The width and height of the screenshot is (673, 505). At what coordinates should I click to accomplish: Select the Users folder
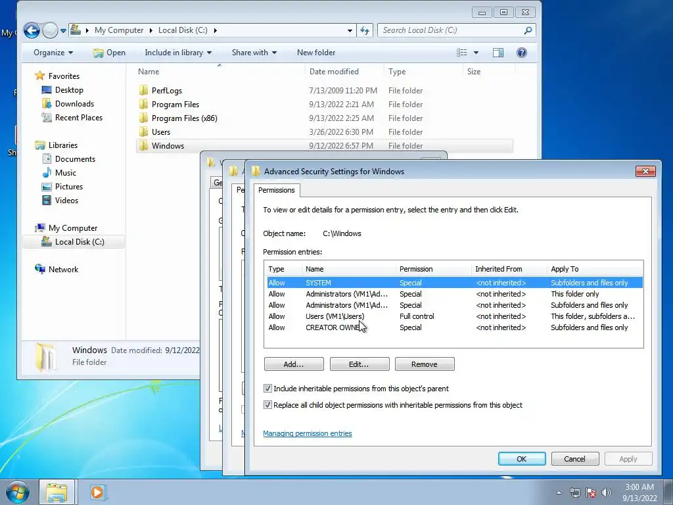click(160, 132)
